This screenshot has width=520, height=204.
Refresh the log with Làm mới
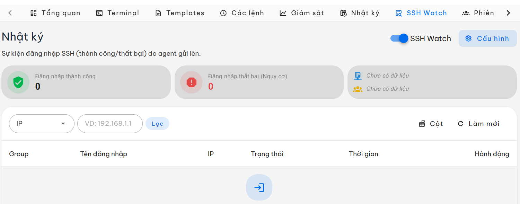coord(478,124)
